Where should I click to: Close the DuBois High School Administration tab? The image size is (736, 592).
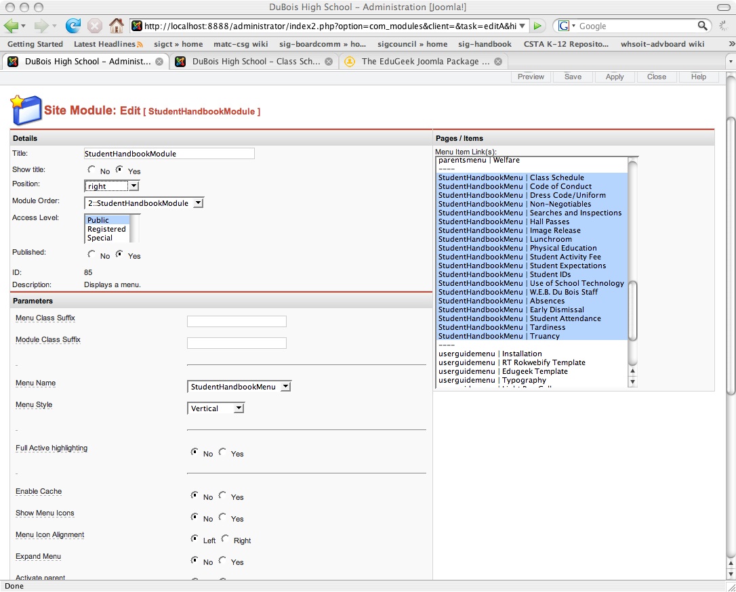[159, 62]
